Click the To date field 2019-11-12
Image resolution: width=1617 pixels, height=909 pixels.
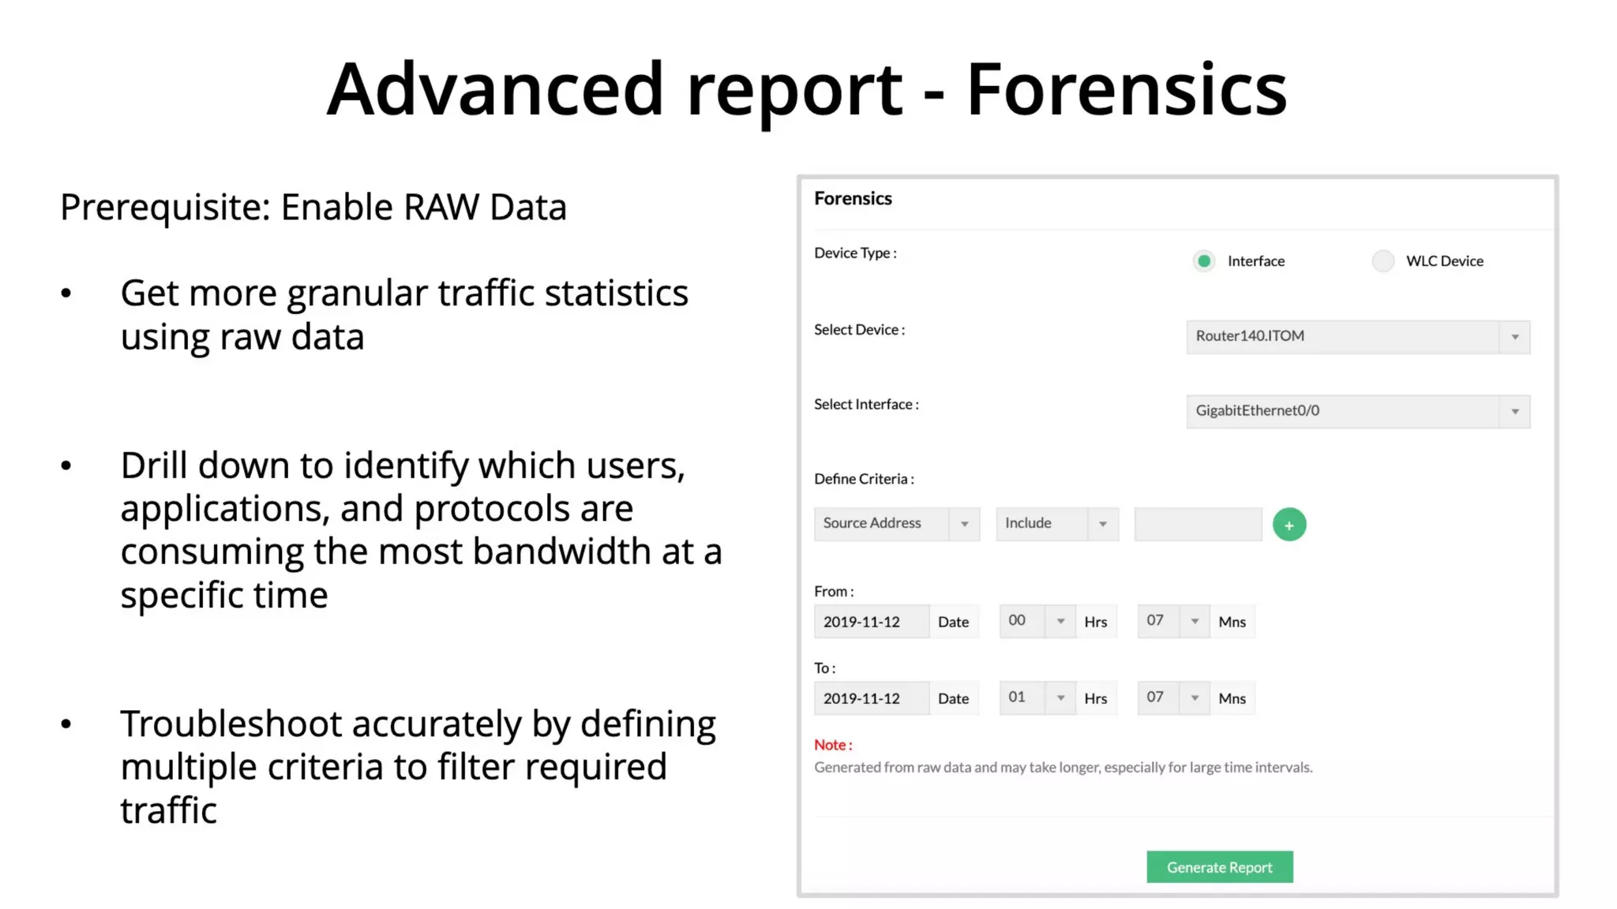[x=871, y=698]
